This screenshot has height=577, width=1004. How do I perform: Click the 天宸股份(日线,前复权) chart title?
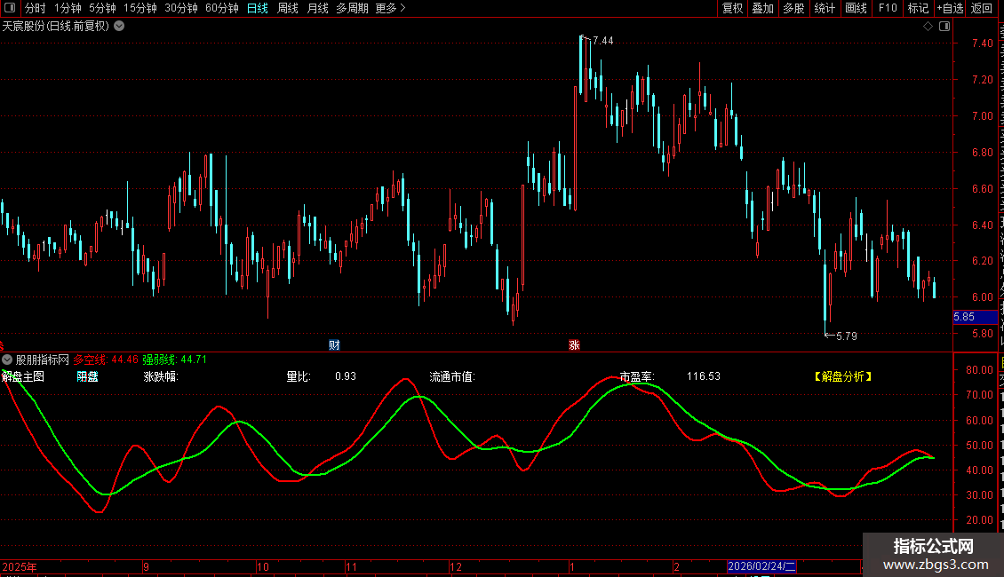(x=56, y=27)
